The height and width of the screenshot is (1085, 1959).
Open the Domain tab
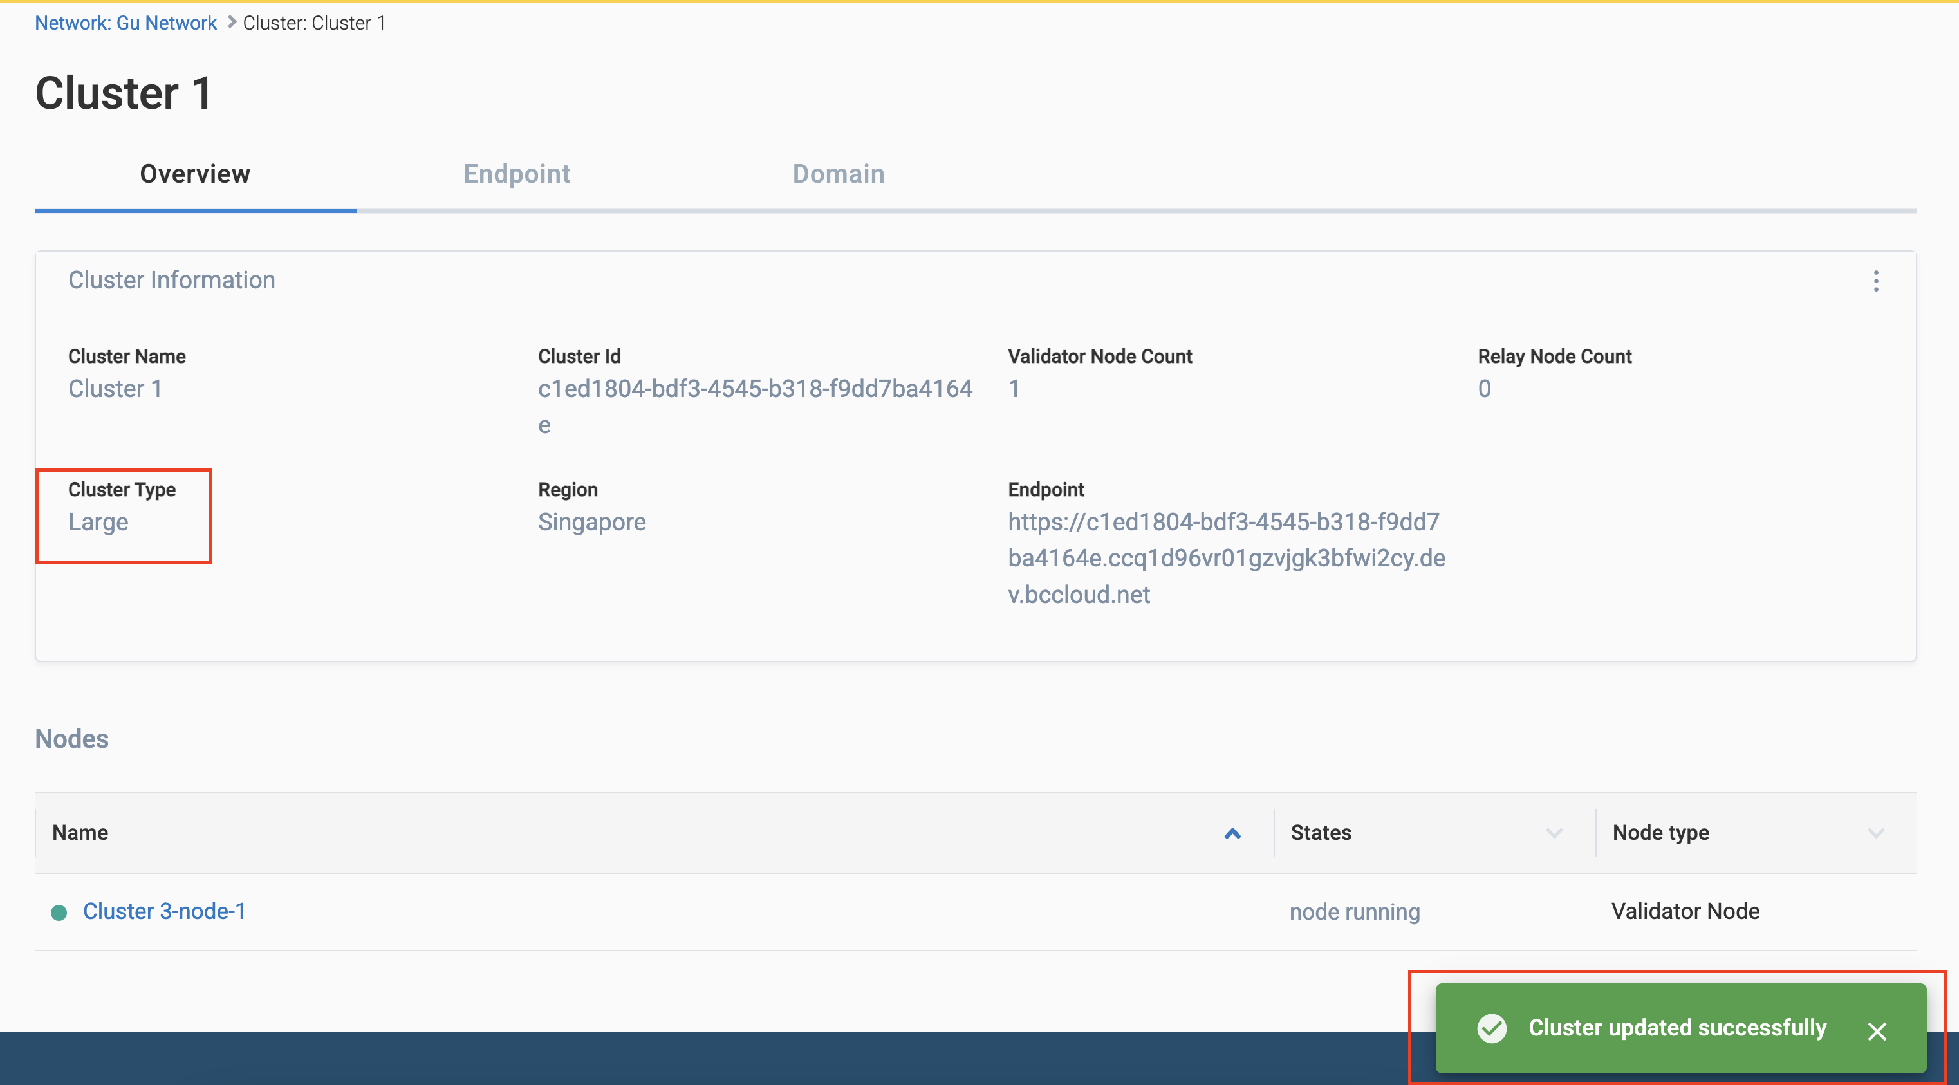click(x=838, y=174)
